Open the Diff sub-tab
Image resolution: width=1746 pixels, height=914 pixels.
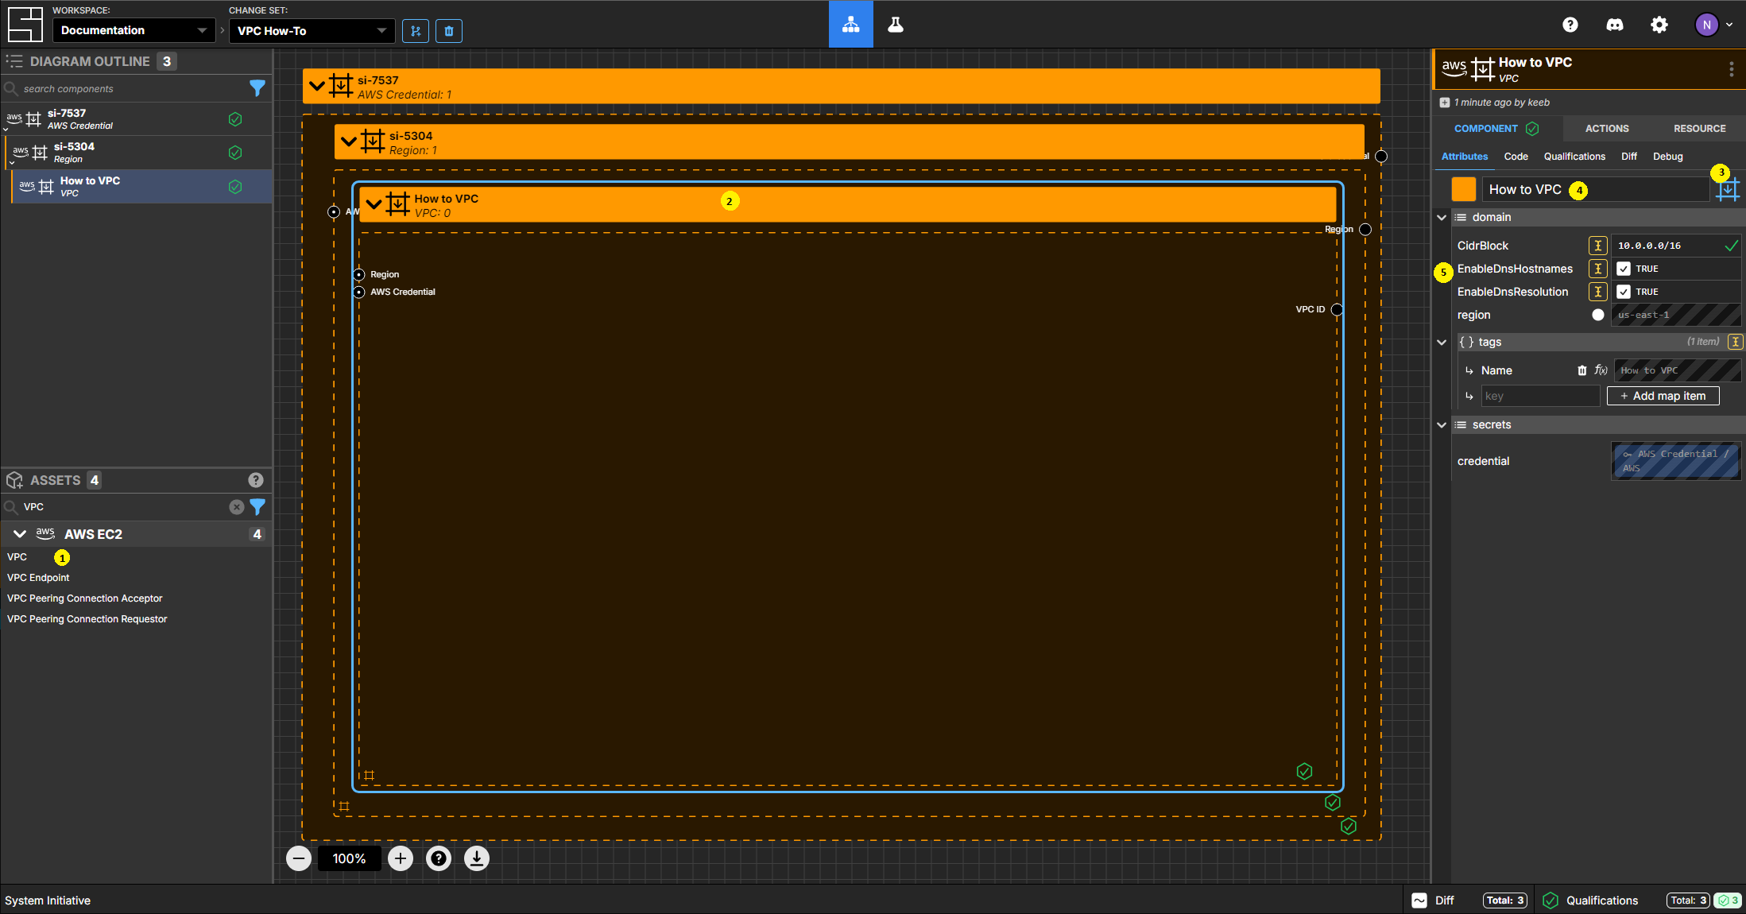pos(1628,157)
